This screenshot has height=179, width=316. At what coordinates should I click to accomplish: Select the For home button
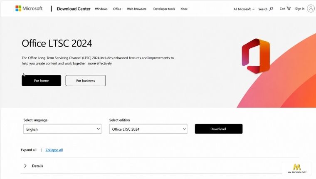(41, 80)
